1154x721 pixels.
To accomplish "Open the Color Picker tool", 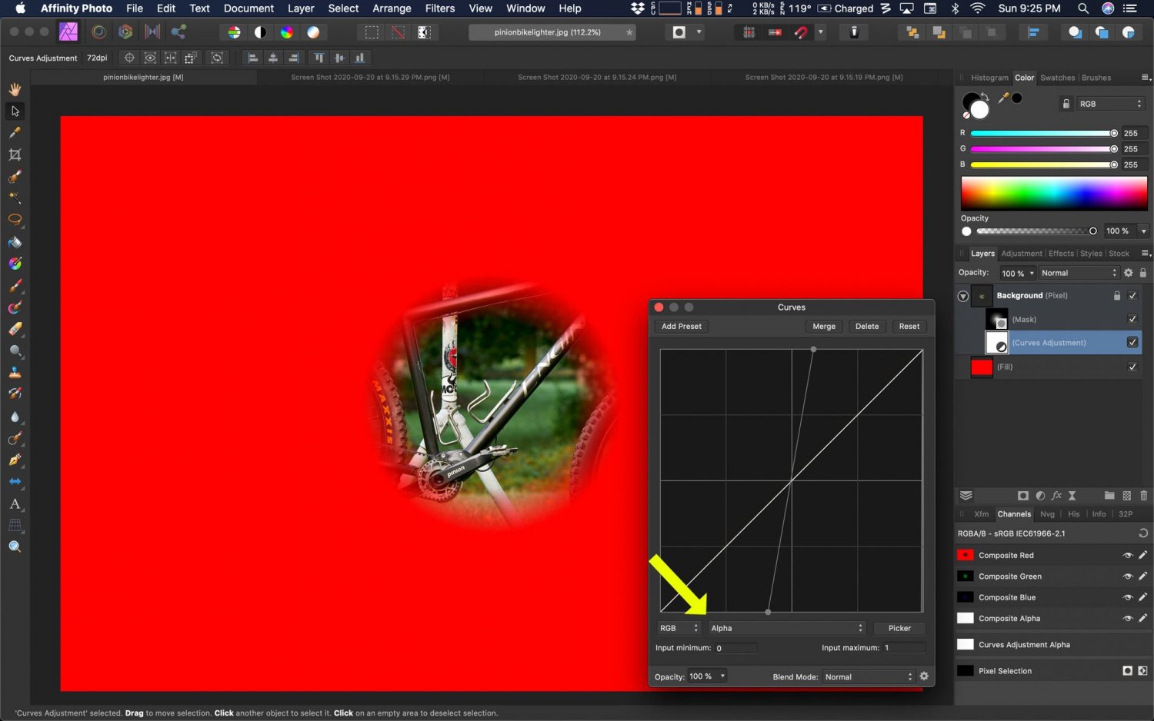I will pos(15,132).
